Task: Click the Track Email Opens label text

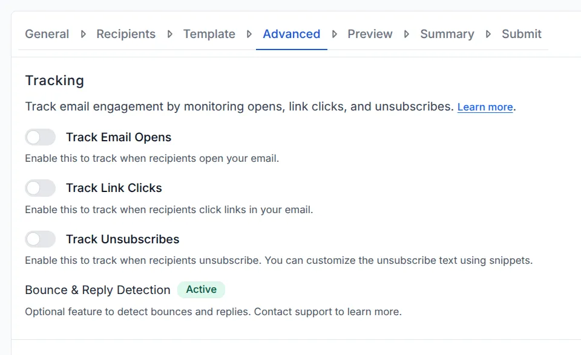Action: point(119,138)
